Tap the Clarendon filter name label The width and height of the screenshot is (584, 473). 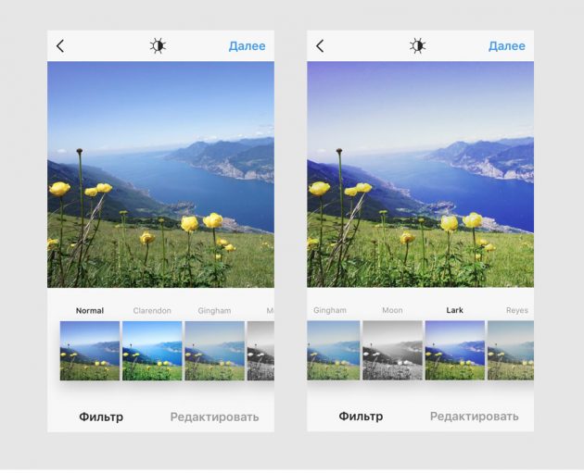point(152,311)
